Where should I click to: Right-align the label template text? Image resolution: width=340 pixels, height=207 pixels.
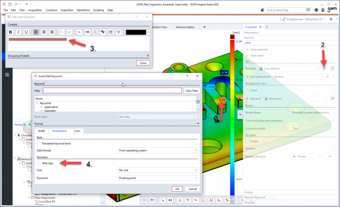(x=52, y=32)
